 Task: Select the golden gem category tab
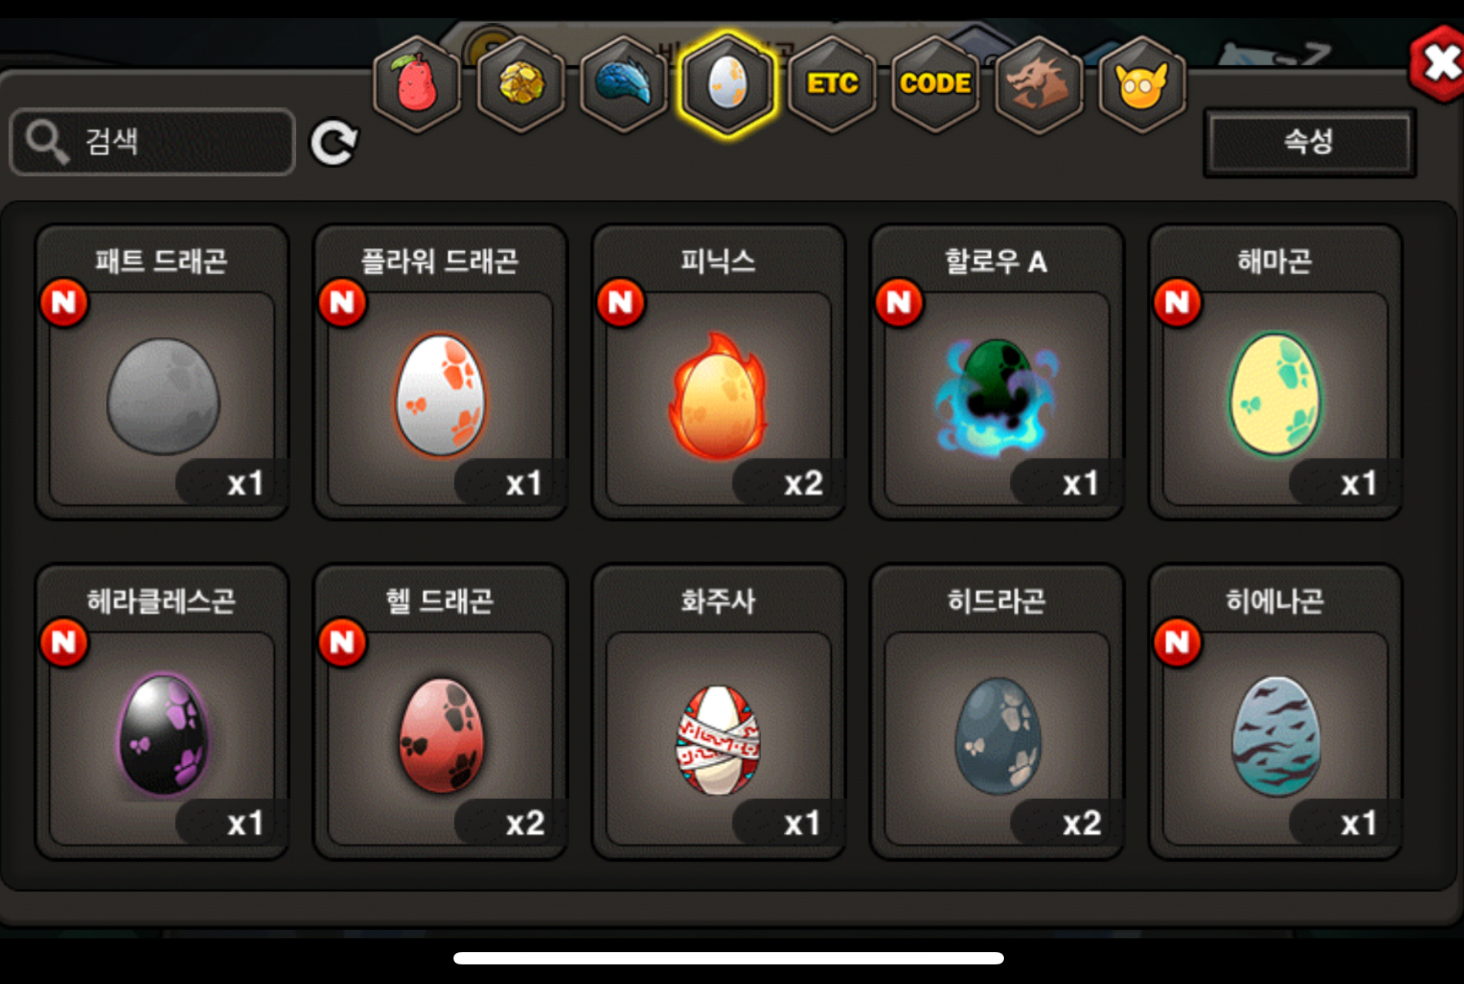[x=520, y=85]
